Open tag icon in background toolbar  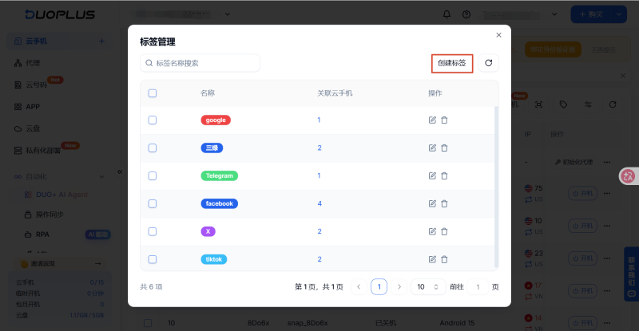563,104
